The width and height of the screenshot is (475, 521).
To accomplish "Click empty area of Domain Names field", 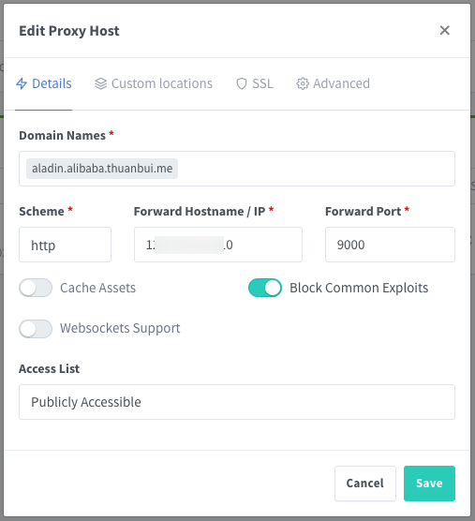I will tap(316, 169).
